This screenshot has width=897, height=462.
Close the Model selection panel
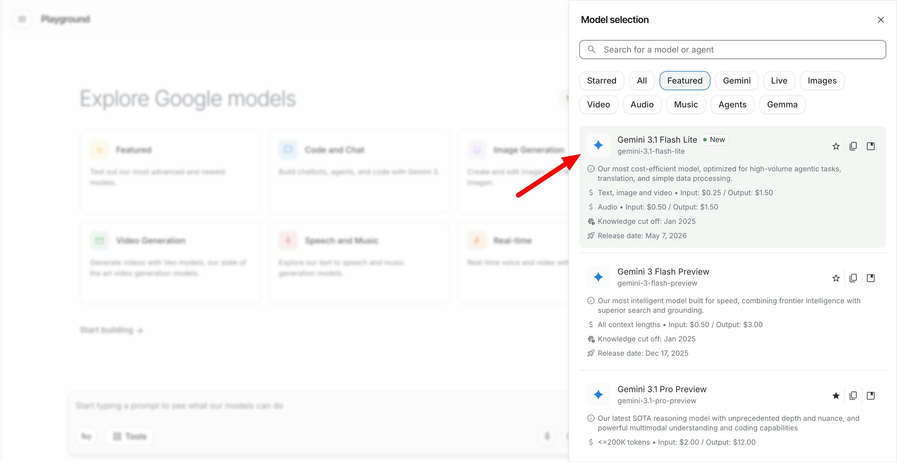click(881, 20)
